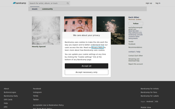Choose Accept necessary only

click(x=87, y=72)
